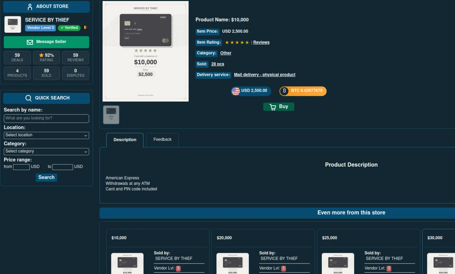Open the $10,000 listing title in store list
Image resolution: width=455 pixels, height=274 pixels.
(119, 238)
